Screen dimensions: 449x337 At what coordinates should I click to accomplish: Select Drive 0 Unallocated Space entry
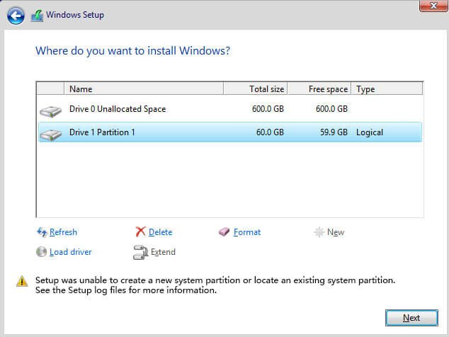tap(118, 110)
